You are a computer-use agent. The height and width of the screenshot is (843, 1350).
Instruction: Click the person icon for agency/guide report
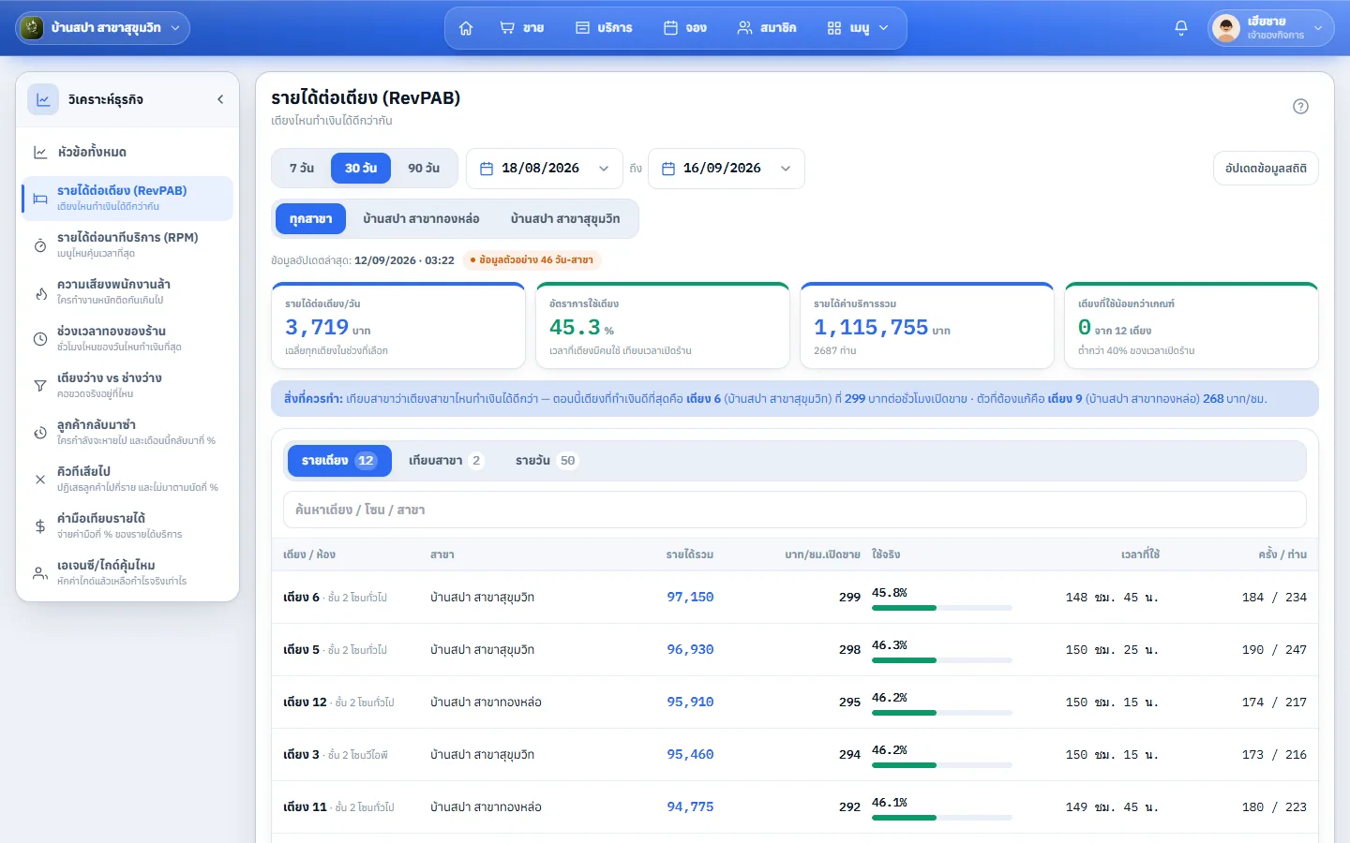(40, 573)
